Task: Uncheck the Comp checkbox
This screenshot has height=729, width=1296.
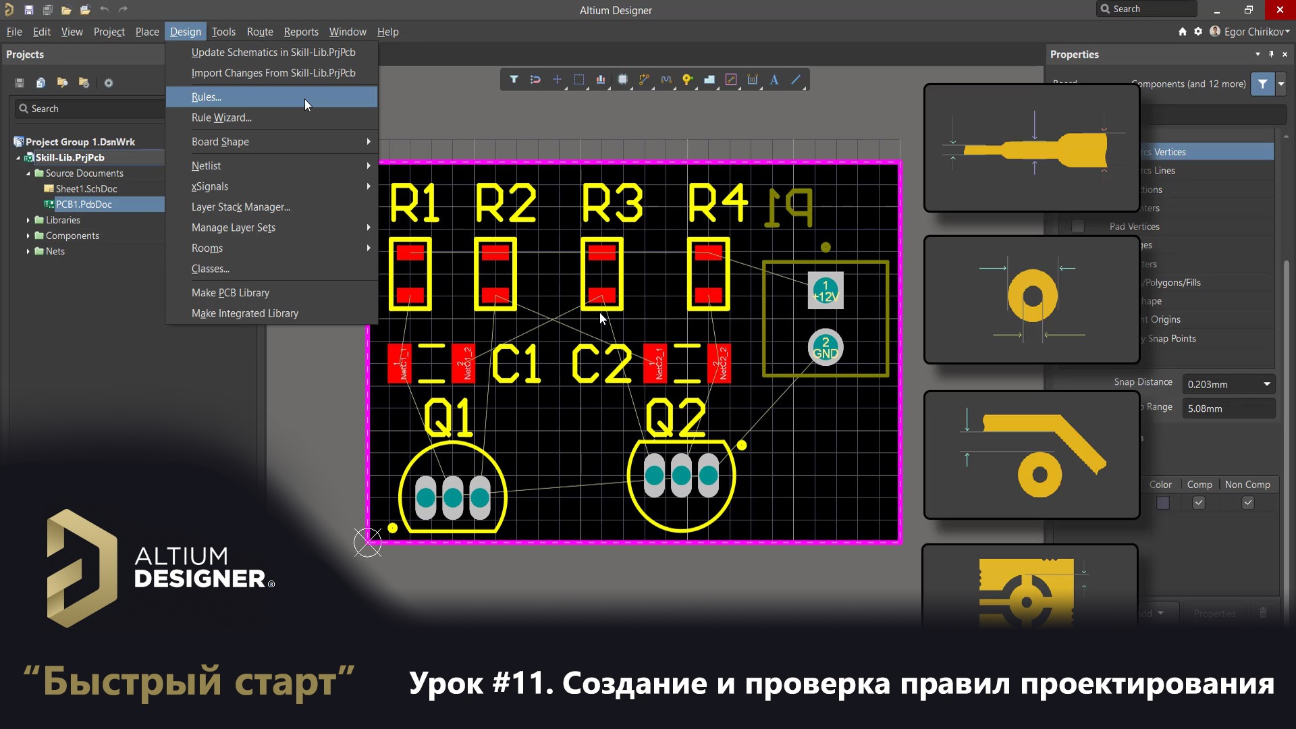Action: (x=1199, y=502)
